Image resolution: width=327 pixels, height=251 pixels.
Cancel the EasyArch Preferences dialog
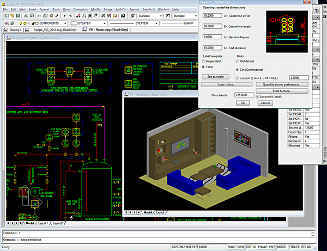(x=265, y=103)
